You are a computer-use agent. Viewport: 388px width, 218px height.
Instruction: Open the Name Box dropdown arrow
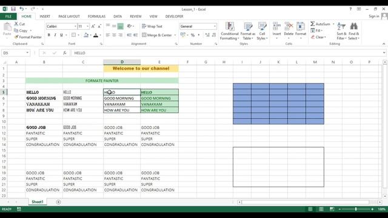point(27,53)
